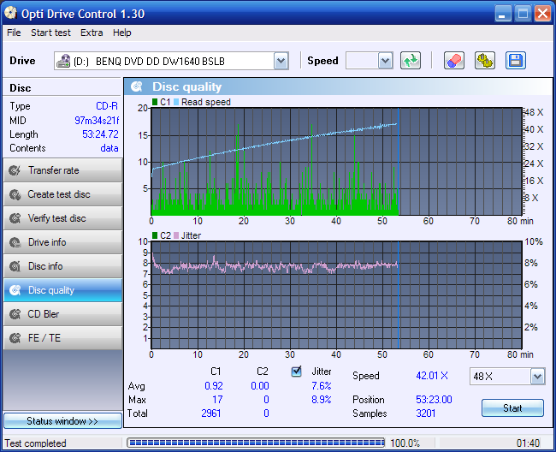Toggle the Jitter checkbox
Screen dimensions: 556x452
(297, 372)
